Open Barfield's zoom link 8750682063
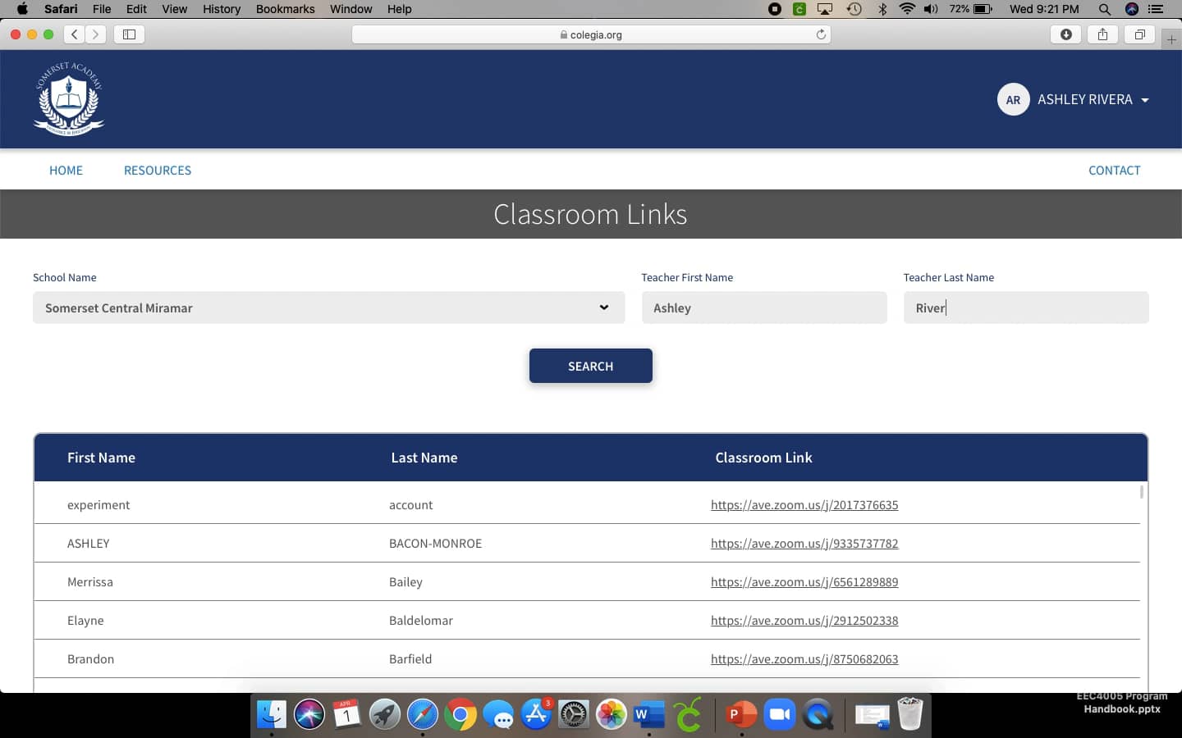 (804, 659)
